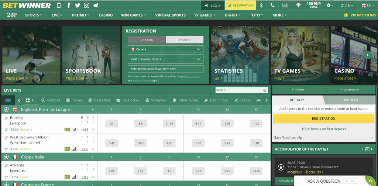Click the promo code input field
Viewport: 378px width, 186px height.
(x=165, y=69)
